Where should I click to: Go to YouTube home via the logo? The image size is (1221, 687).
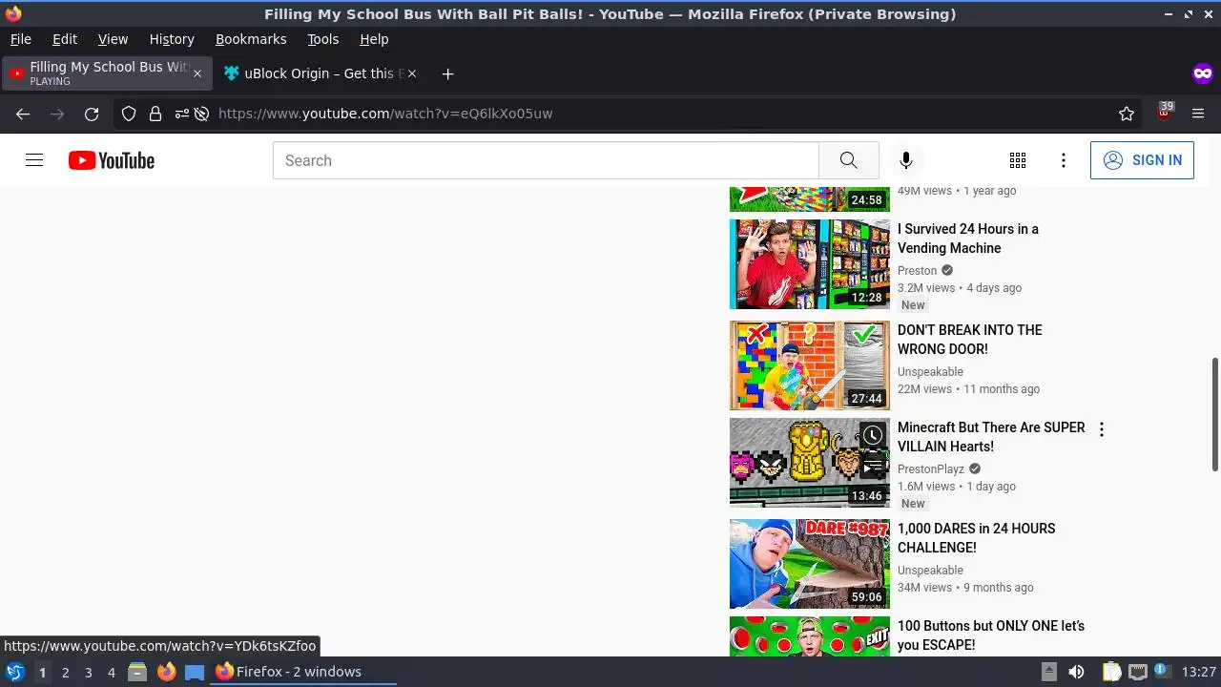pos(112,160)
